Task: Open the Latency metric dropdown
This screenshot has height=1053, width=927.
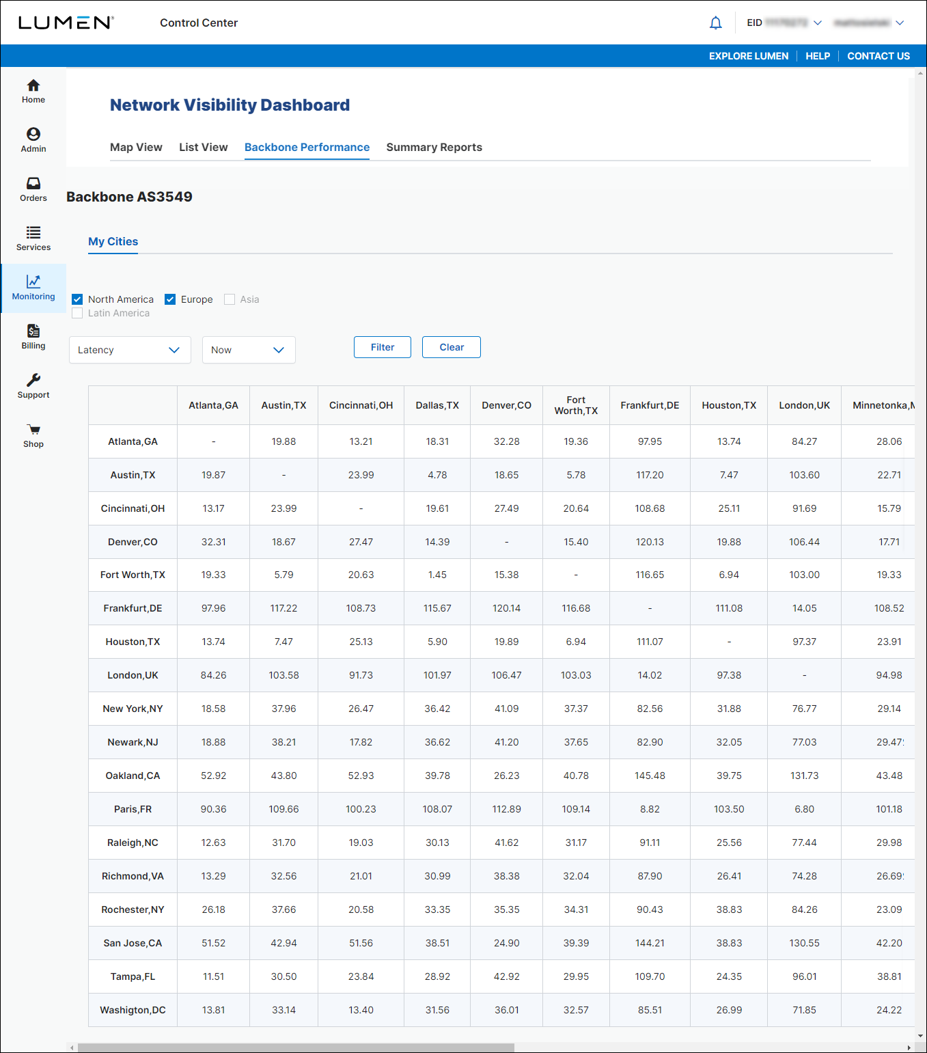Action: pos(130,350)
